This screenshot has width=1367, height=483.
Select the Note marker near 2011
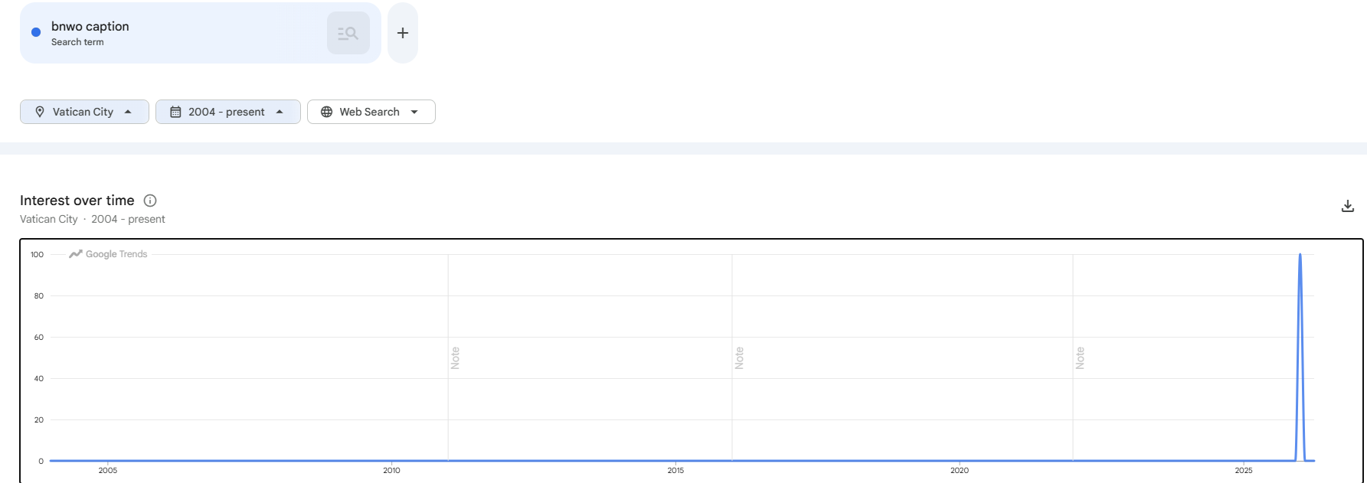(455, 357)
